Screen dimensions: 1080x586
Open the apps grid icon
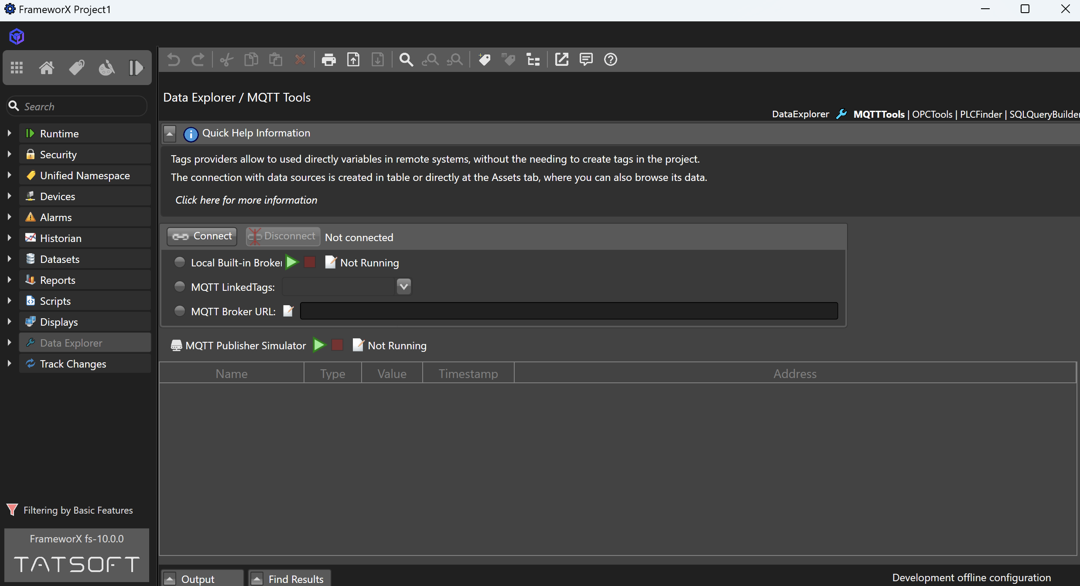(x=17, y=68)
